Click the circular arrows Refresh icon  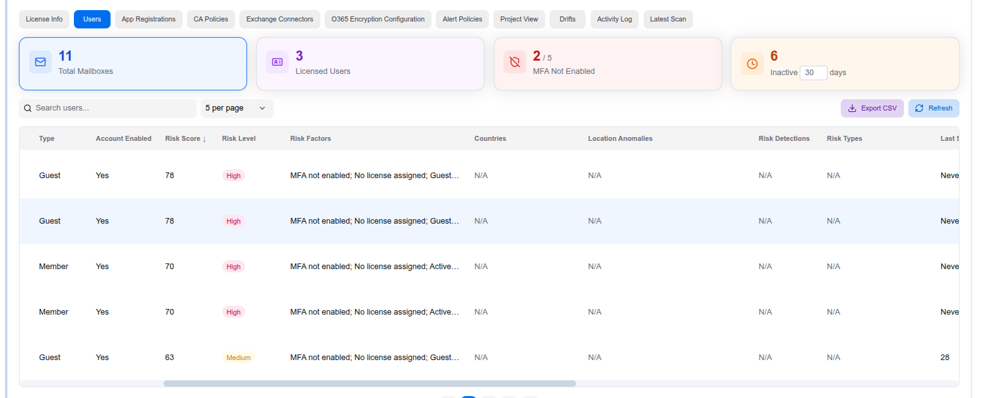click(x=919, y=108)
